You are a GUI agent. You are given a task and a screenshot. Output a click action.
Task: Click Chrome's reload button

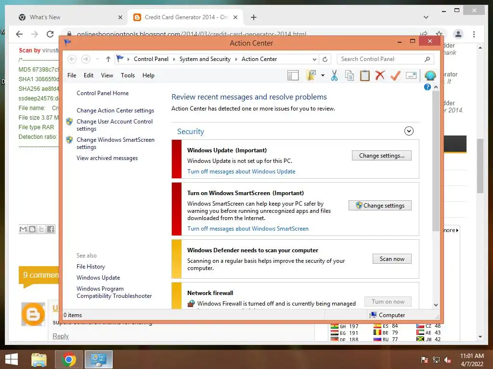click(50, 34)
